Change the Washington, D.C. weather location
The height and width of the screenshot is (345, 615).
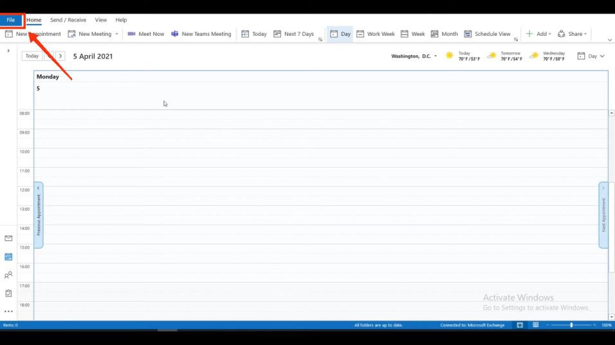pos(414,57)
